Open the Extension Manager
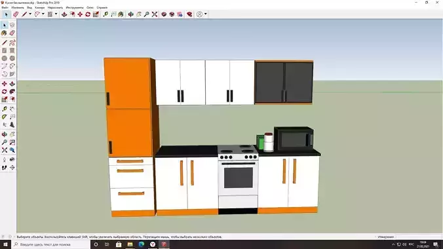 [189, 14]
